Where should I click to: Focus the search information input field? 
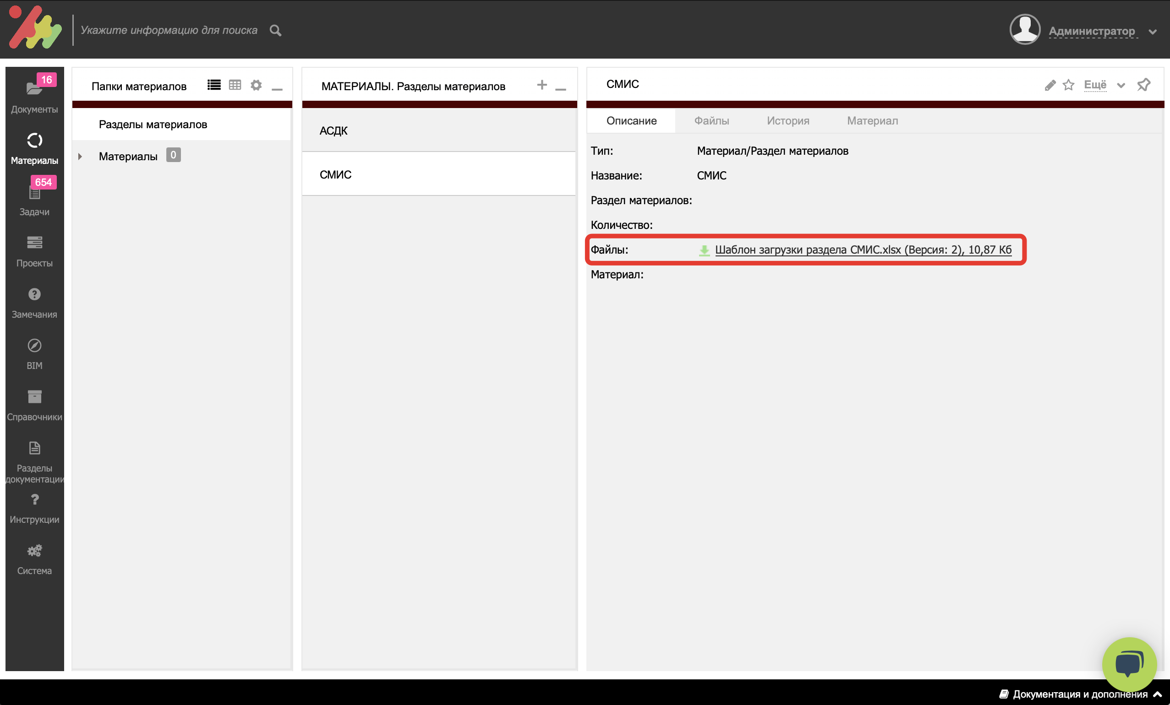coord(169,30)
